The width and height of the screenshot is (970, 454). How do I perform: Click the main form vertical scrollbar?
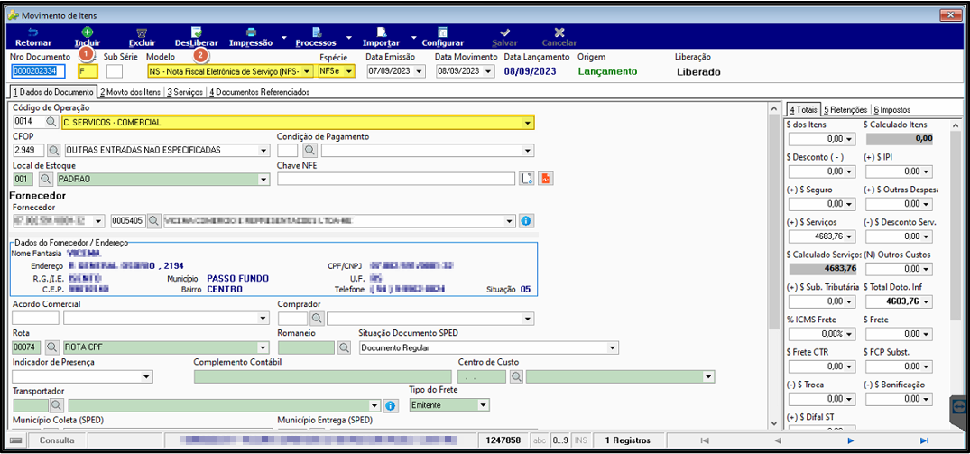[x=772, y=266]
